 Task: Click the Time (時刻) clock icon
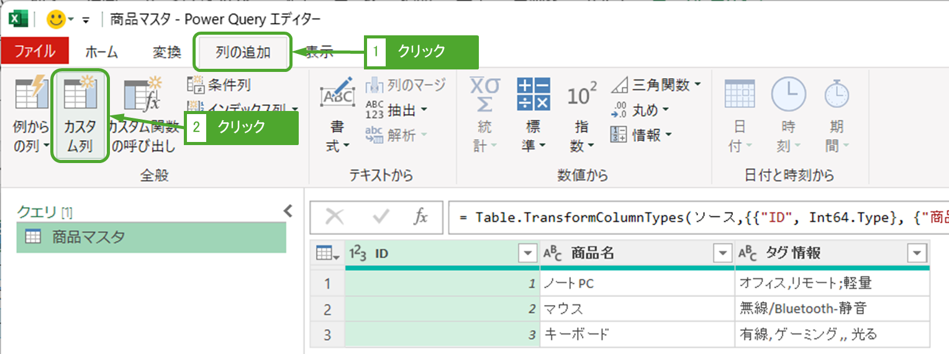[788, 95]
